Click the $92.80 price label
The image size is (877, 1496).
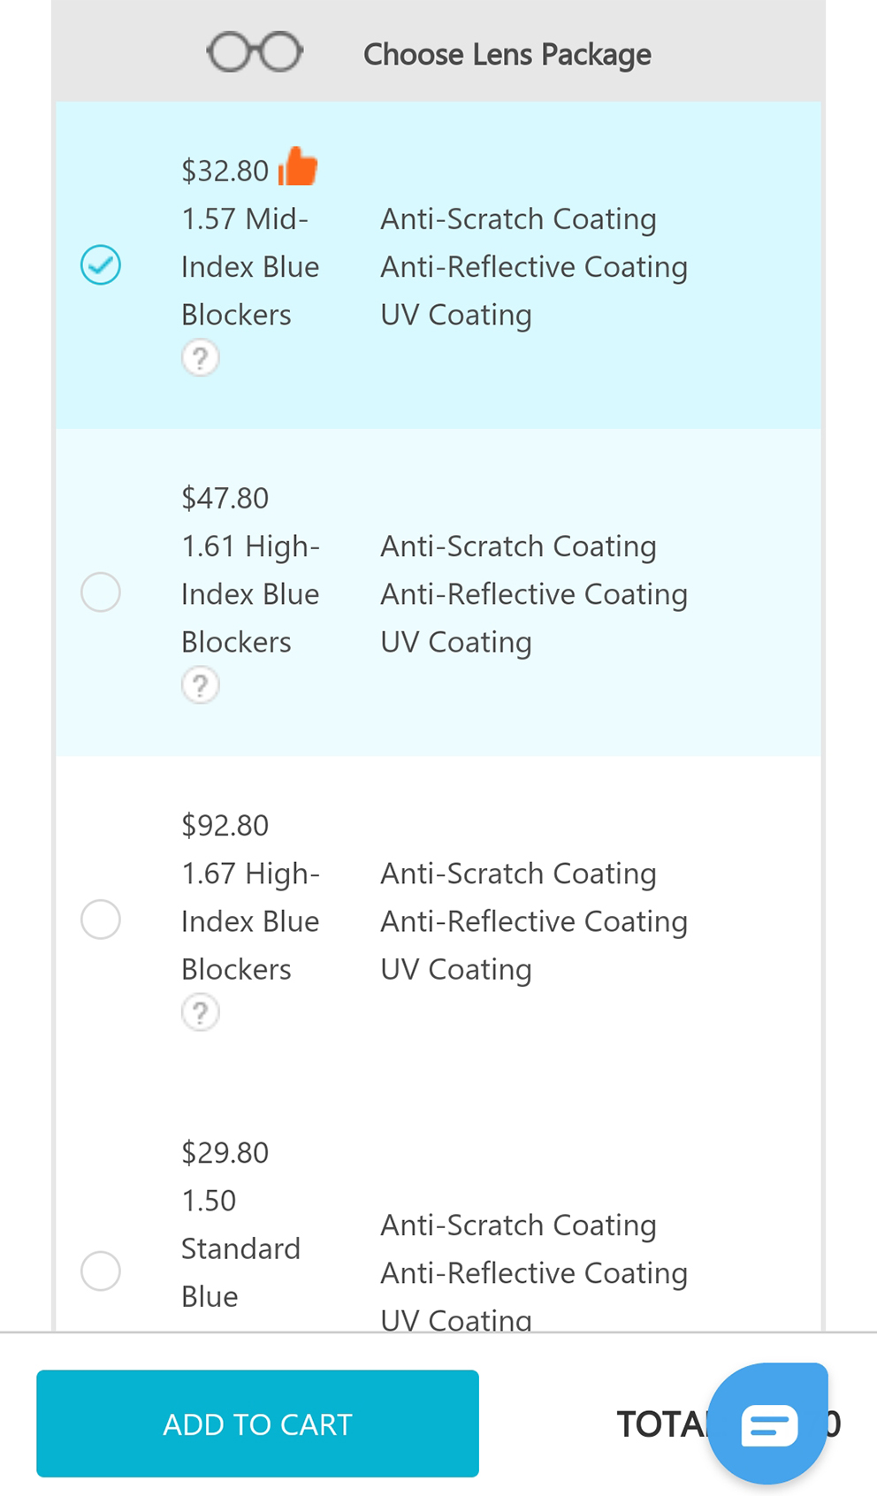pyautogui.click(x=225, y=825)
